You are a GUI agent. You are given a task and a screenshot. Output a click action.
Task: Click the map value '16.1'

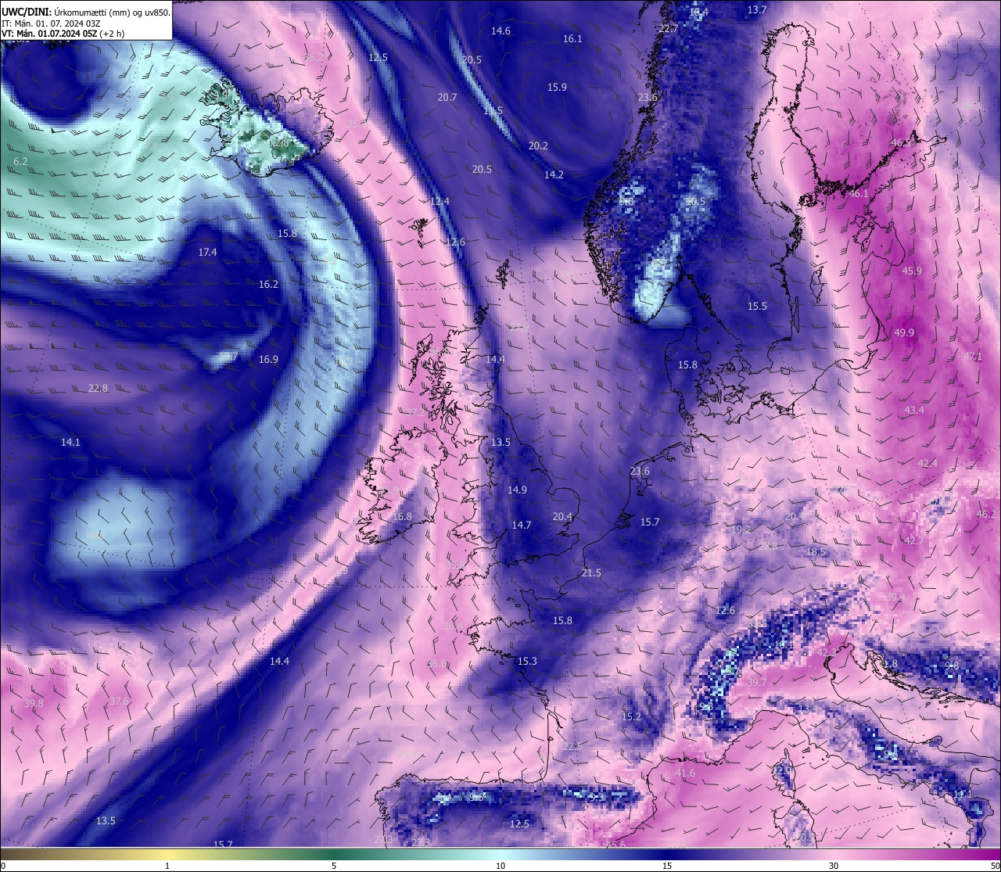pyautogui.click(x=572, y=38)
